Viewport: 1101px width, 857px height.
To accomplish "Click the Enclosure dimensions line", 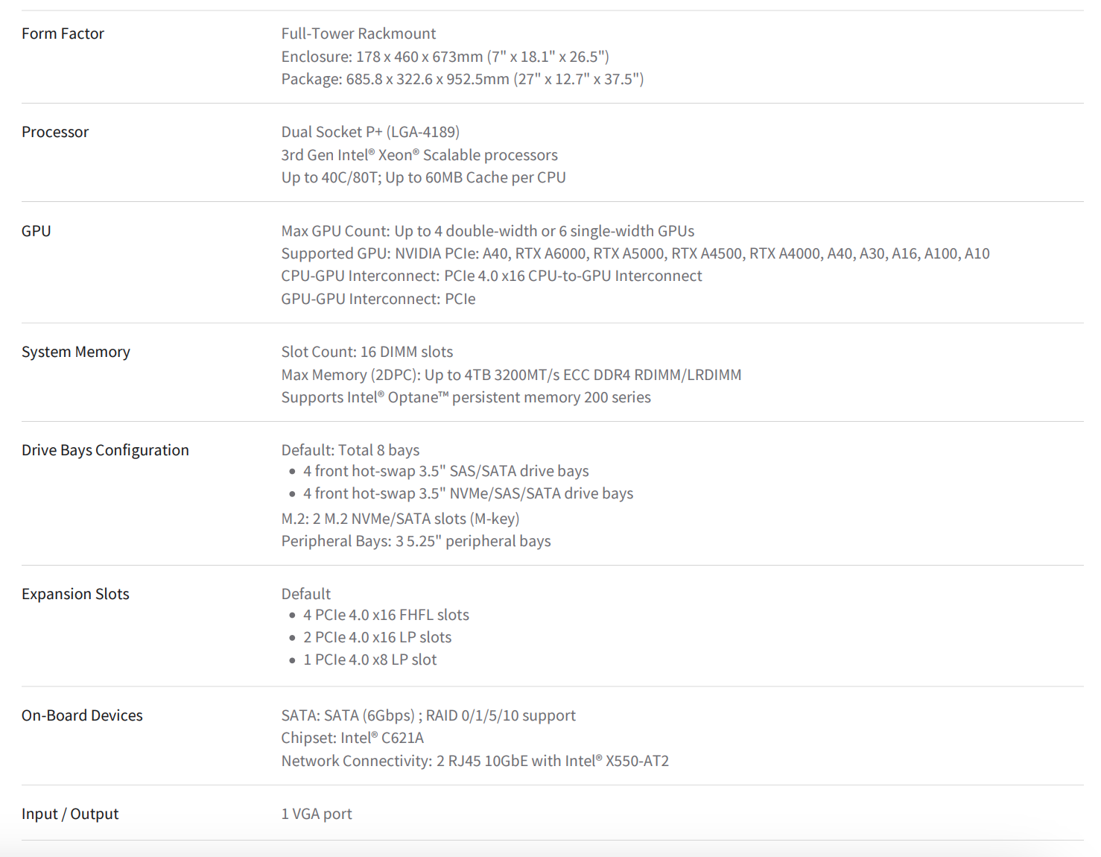I will pos(445,57).
